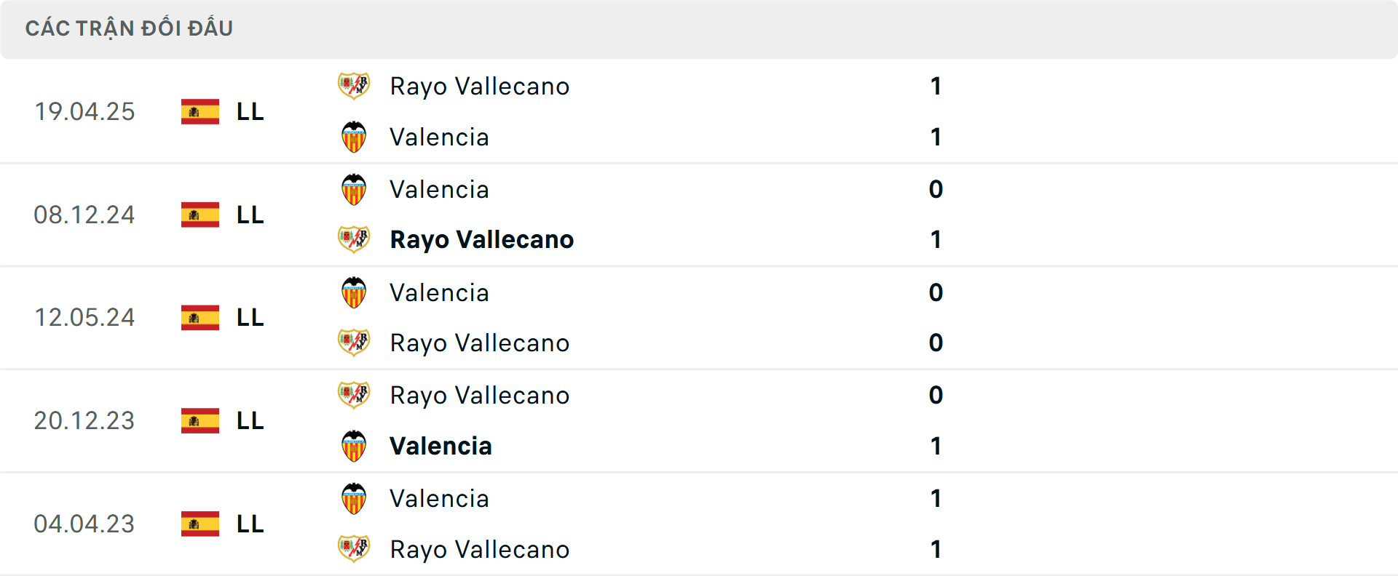Click the Rayo Vallecano badge in the 04.04.23 row
Screen dimensions: 1398x576
[x=354, y=549]
